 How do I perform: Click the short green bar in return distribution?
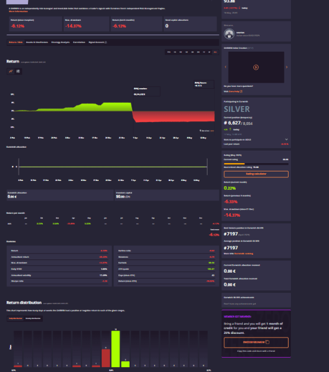pos(126,364)
